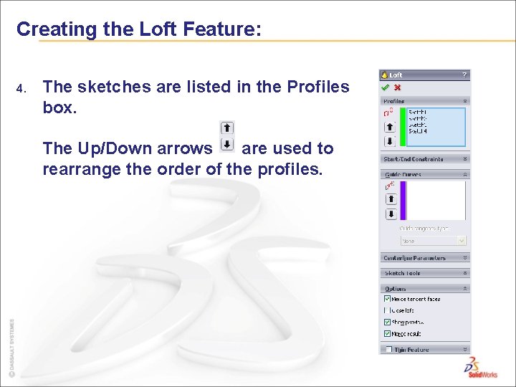Toggle Merge tangent faces checkbox
The width and height of the screenshot is (516, 387).
click(387, 299)
